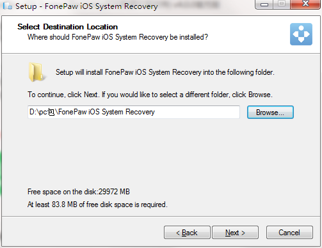This screenshot has height=248, width=322.
Task: Cancel the FonePaw installation
Action: click(289, 233)
